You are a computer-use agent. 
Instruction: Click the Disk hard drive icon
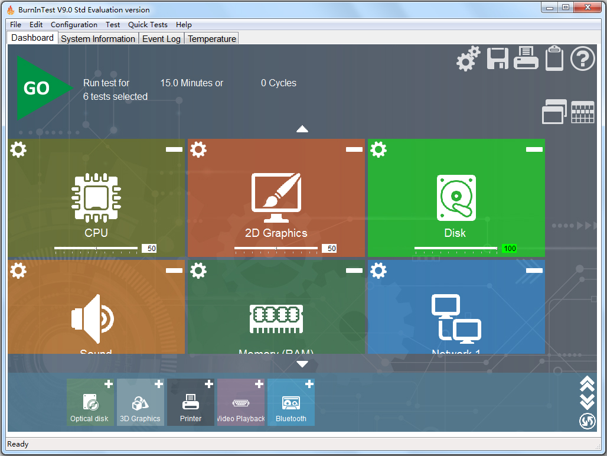[456, 197]
